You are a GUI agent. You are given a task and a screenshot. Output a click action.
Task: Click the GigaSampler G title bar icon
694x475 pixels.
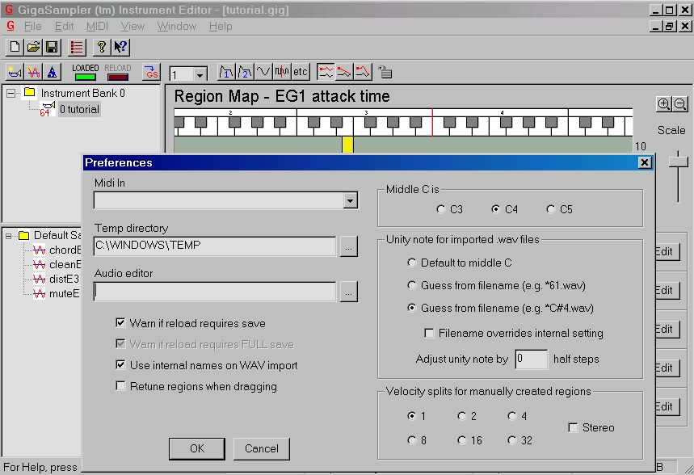[x=9, y=10]
